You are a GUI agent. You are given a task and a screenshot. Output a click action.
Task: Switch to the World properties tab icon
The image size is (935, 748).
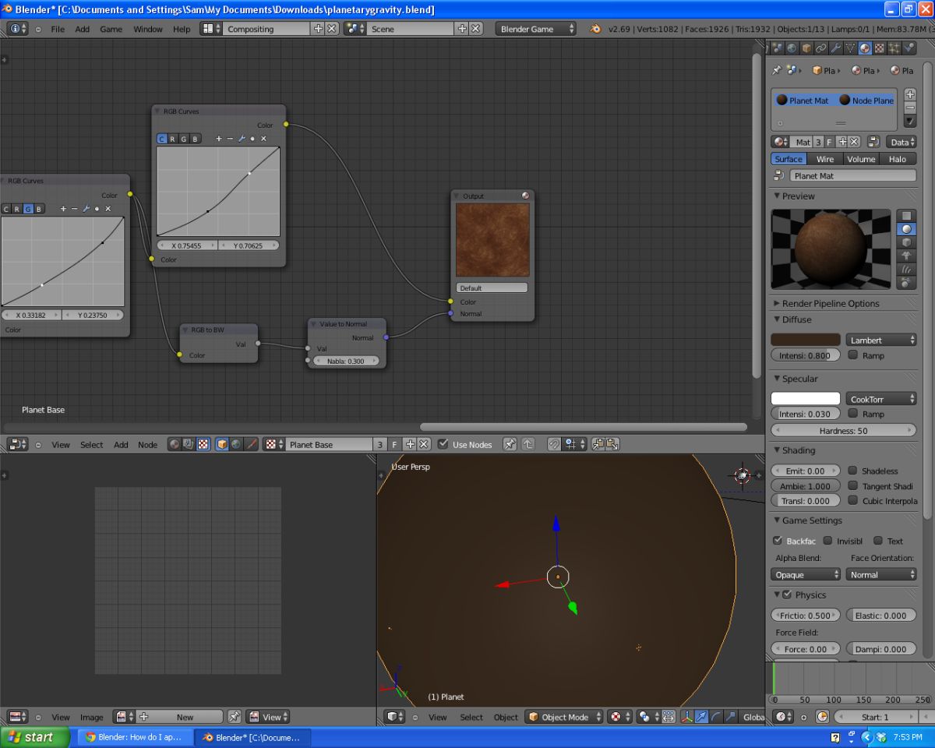point(792,48)
